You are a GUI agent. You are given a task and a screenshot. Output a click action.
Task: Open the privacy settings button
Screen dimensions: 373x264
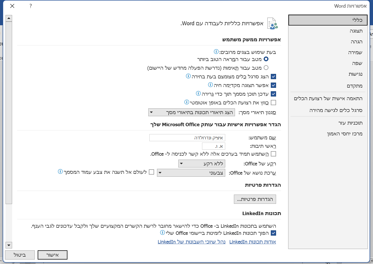click(255, 199)
